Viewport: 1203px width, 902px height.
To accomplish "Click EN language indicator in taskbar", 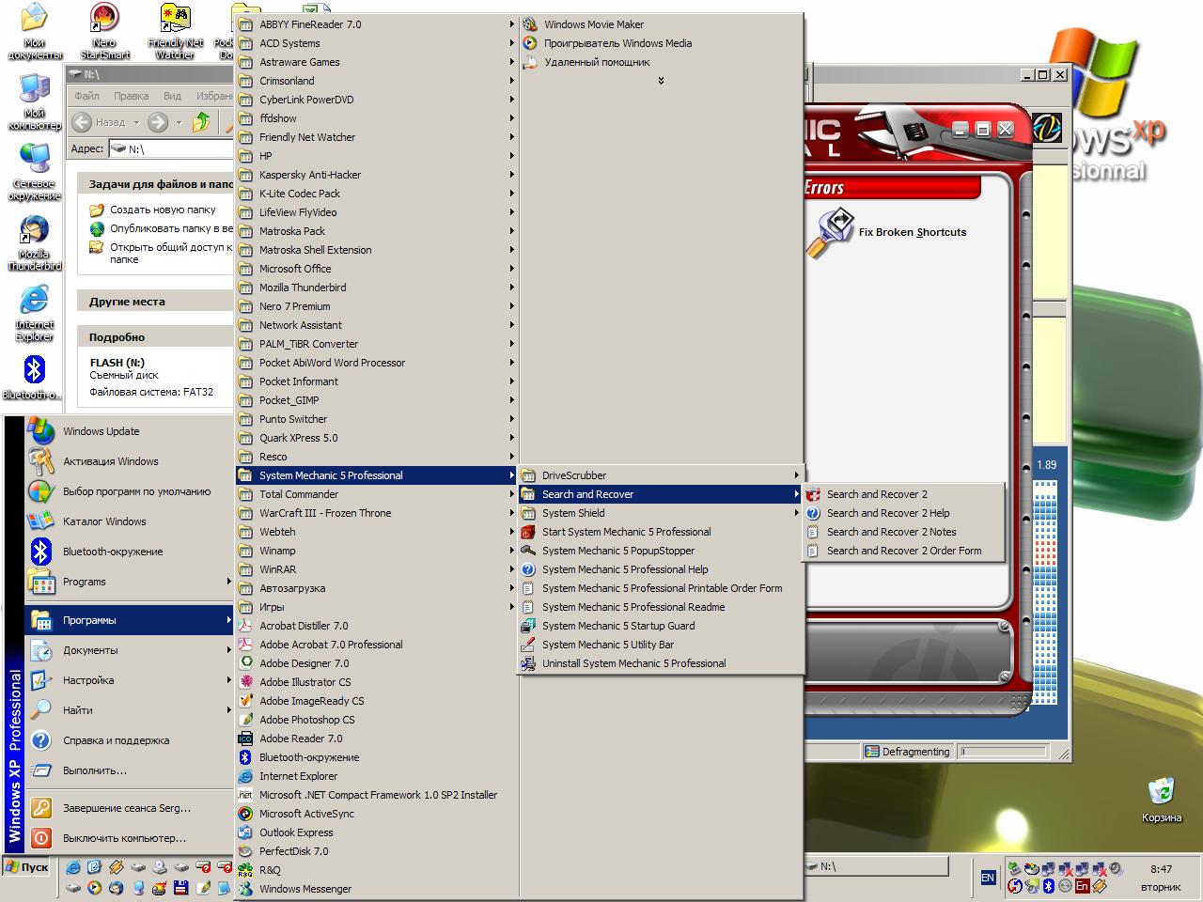I will pos(988,878).
